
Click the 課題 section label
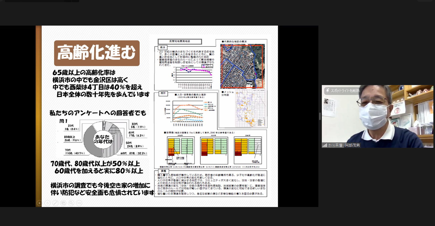click(x=163, y=171)
